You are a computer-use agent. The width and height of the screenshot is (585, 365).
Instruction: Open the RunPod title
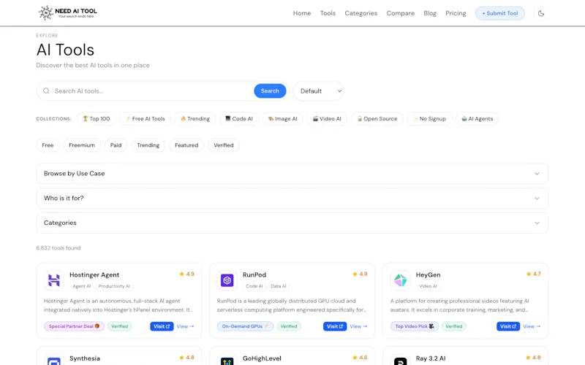click(254, 275)
